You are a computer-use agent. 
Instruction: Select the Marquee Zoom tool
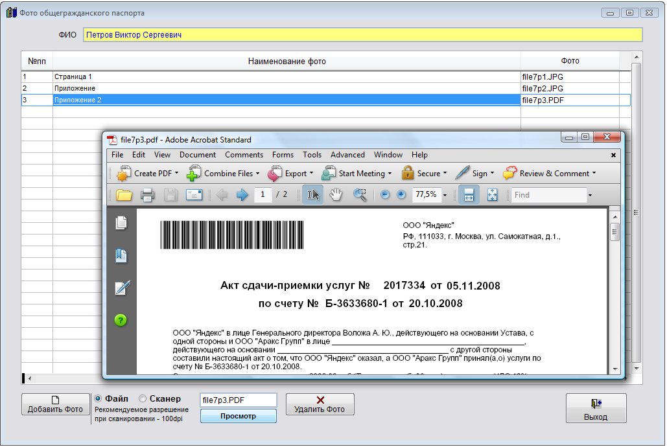[x=360, y=195]
